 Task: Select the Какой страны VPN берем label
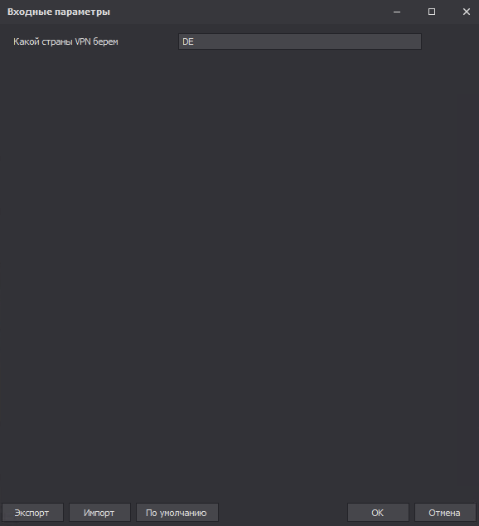[65, 42]
